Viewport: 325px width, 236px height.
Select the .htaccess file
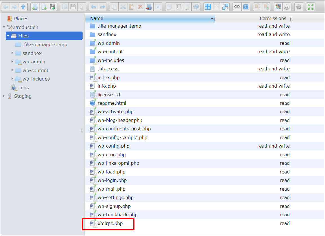205,69
